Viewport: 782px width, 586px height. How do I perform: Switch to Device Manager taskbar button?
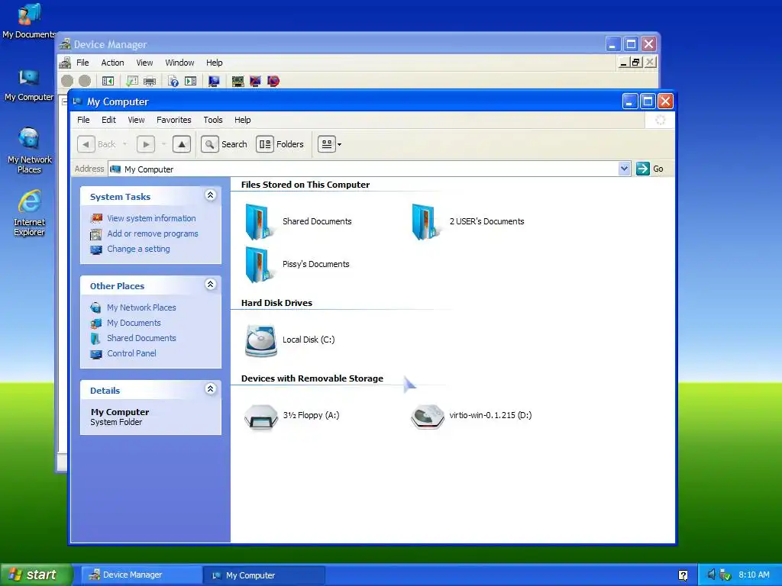[x=141, y=575]
